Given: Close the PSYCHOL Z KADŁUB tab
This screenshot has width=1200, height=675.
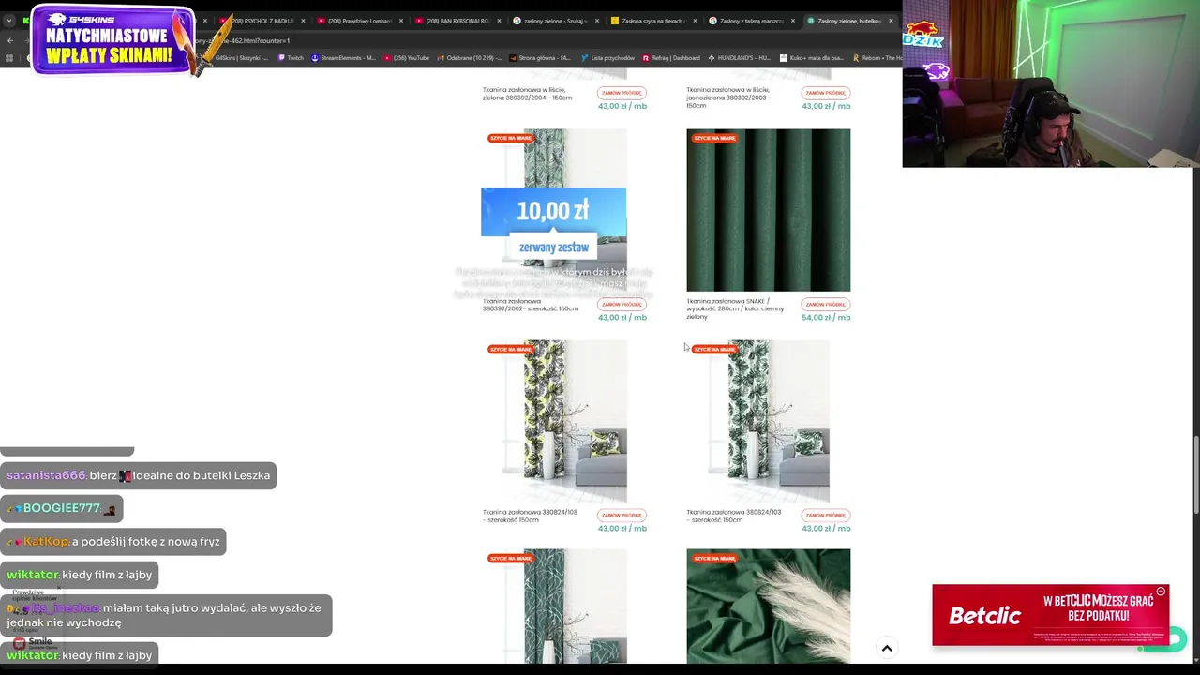Looking at the screenshot, I should [303, 21].
